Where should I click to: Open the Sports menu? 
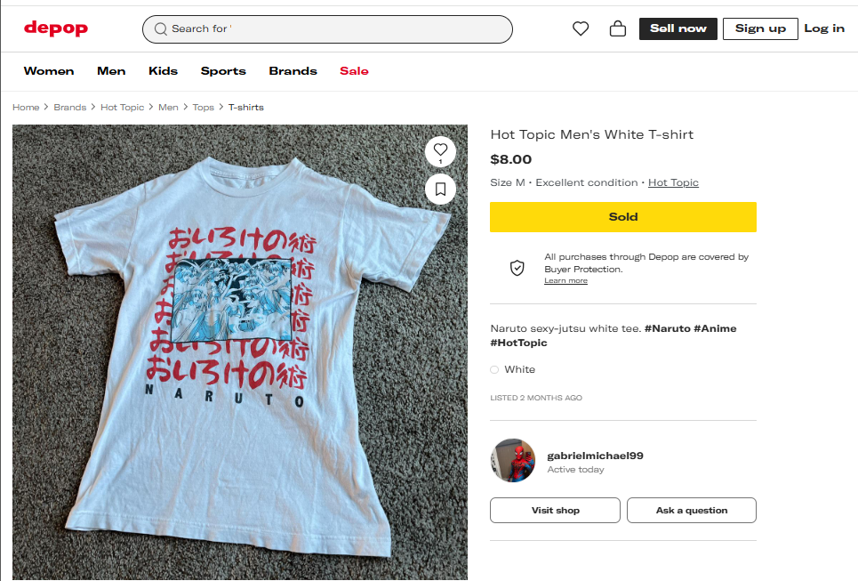pyautogui.click(x=223, y=71)
